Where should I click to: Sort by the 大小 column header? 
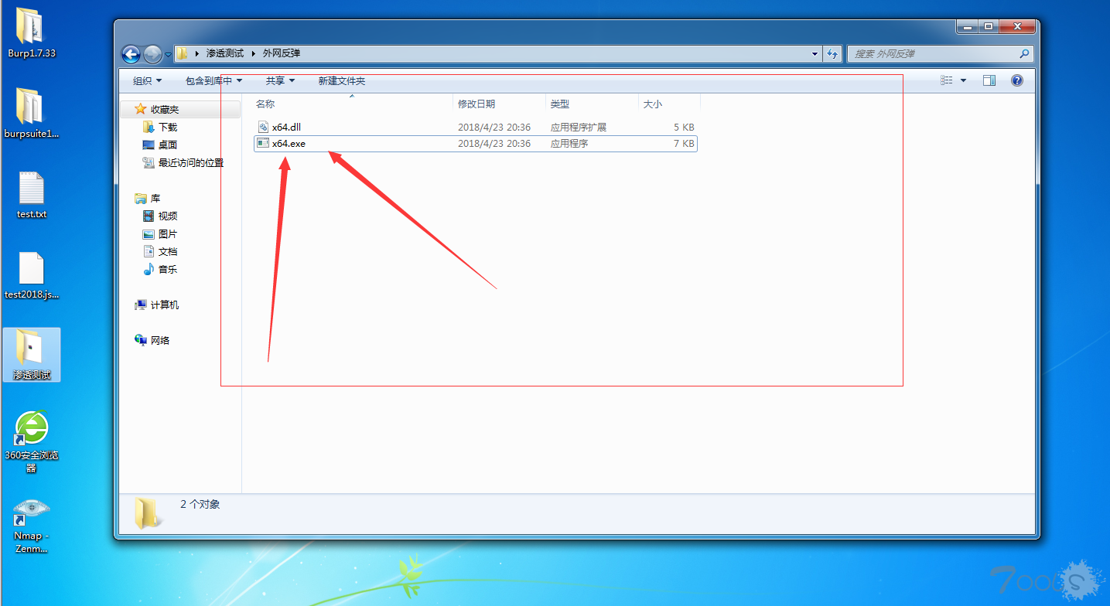coord(653,104)
